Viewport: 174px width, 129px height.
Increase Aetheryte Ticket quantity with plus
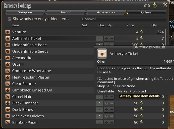coord(106,39)
